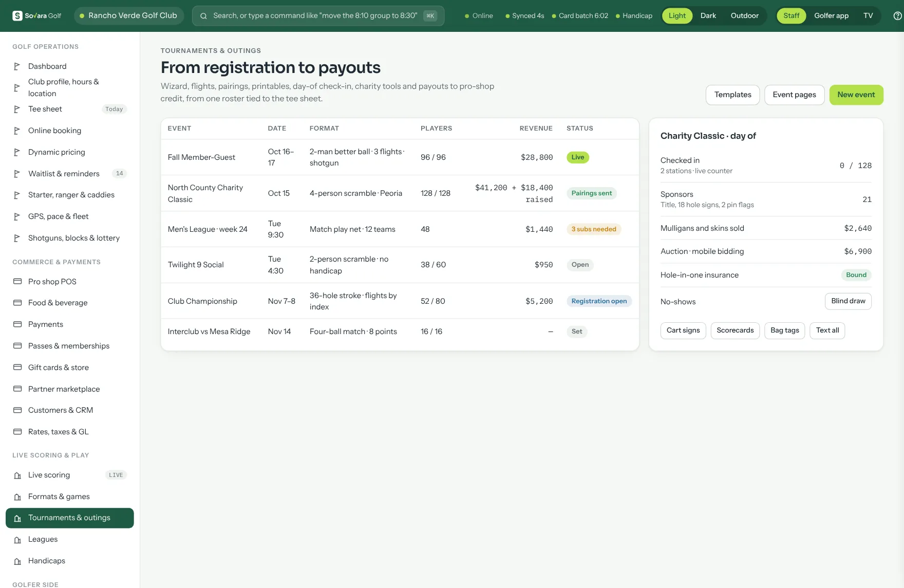Open Waitlist & reminders in sidebar
The height and width of the screenshot is (588, 904).
(69, 174)
